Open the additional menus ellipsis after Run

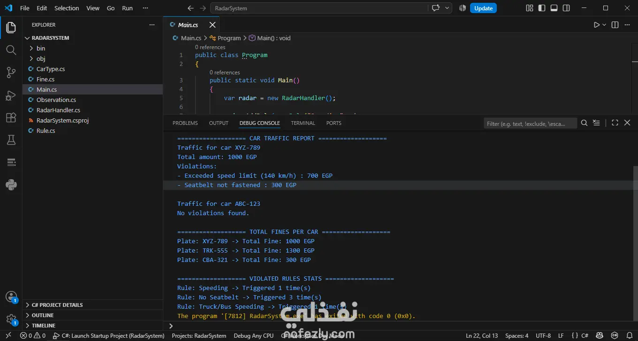click(145, 8)
